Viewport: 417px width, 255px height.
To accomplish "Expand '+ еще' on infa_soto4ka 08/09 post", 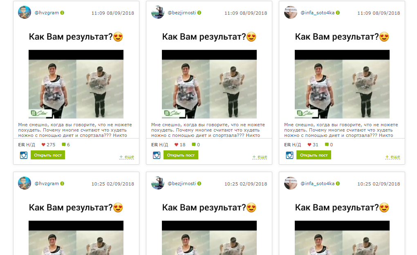I will point(392,157).
